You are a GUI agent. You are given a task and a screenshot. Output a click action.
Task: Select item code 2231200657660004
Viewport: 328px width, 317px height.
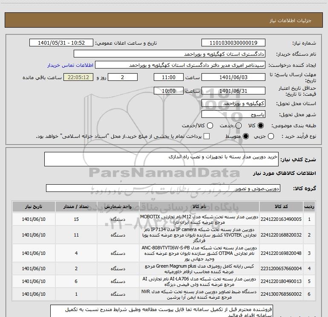pos(281,268)
